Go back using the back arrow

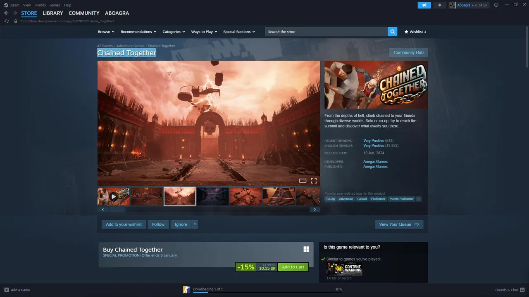click(x=6, y=13)
